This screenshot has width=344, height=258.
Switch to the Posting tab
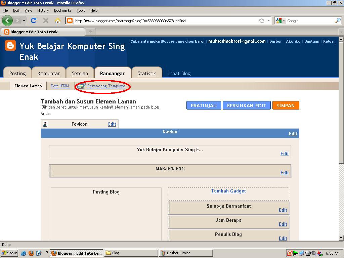tap(17, 73)
